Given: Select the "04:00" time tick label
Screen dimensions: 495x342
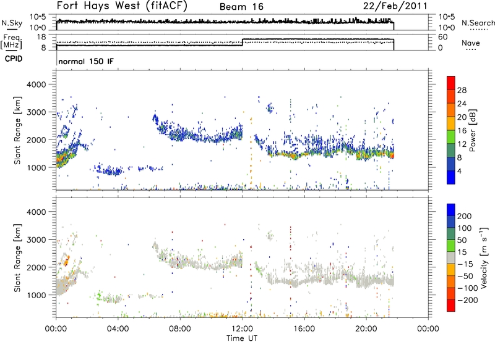Looking at the screenshot, I should coord(118,329).
